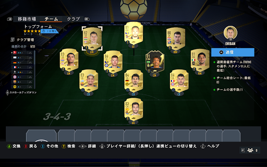267x167 pixels.
Task: Click the LB bumper icon beside 移籍市場
Action: 10,19
